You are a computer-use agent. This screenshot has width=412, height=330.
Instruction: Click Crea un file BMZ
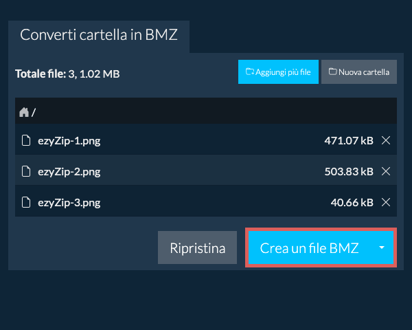click(309, 248)
